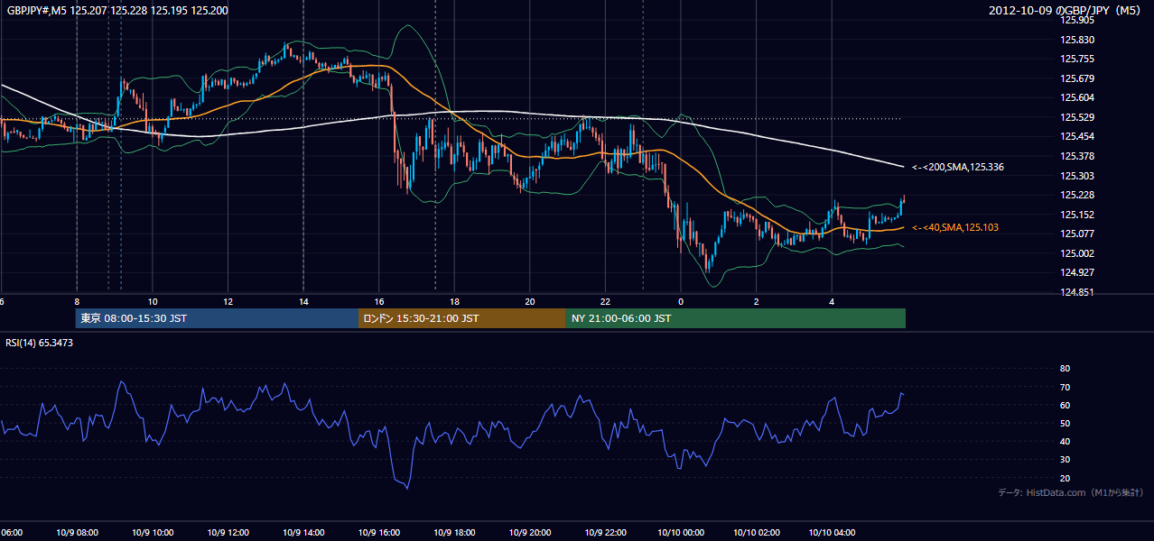The image size is (1154, 541).
Task: Click the 125.228 price axis value
Action: (x=1076, y=195)
